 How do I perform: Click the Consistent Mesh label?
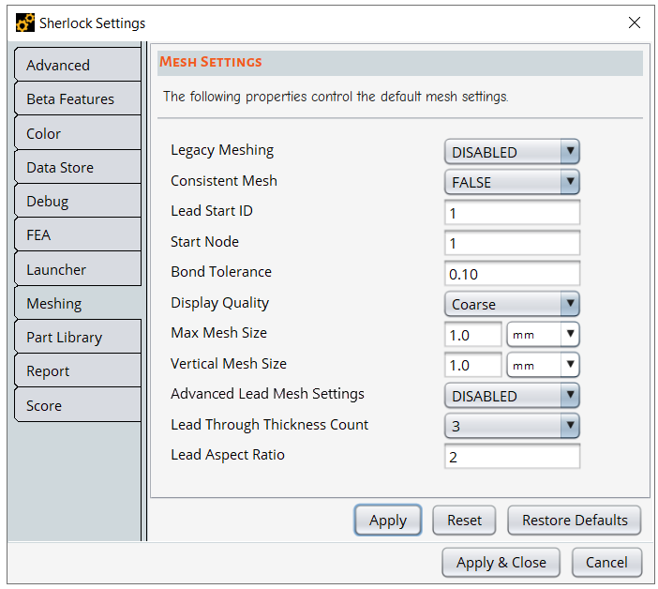pyautogui.click(x=224, y=180)
